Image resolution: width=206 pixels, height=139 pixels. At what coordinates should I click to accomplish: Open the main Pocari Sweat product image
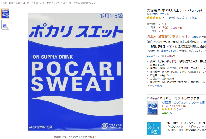point(76,72)
